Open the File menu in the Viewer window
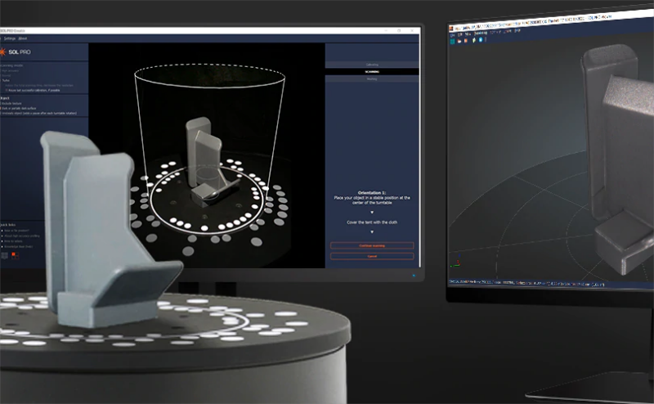 point(453,35)
